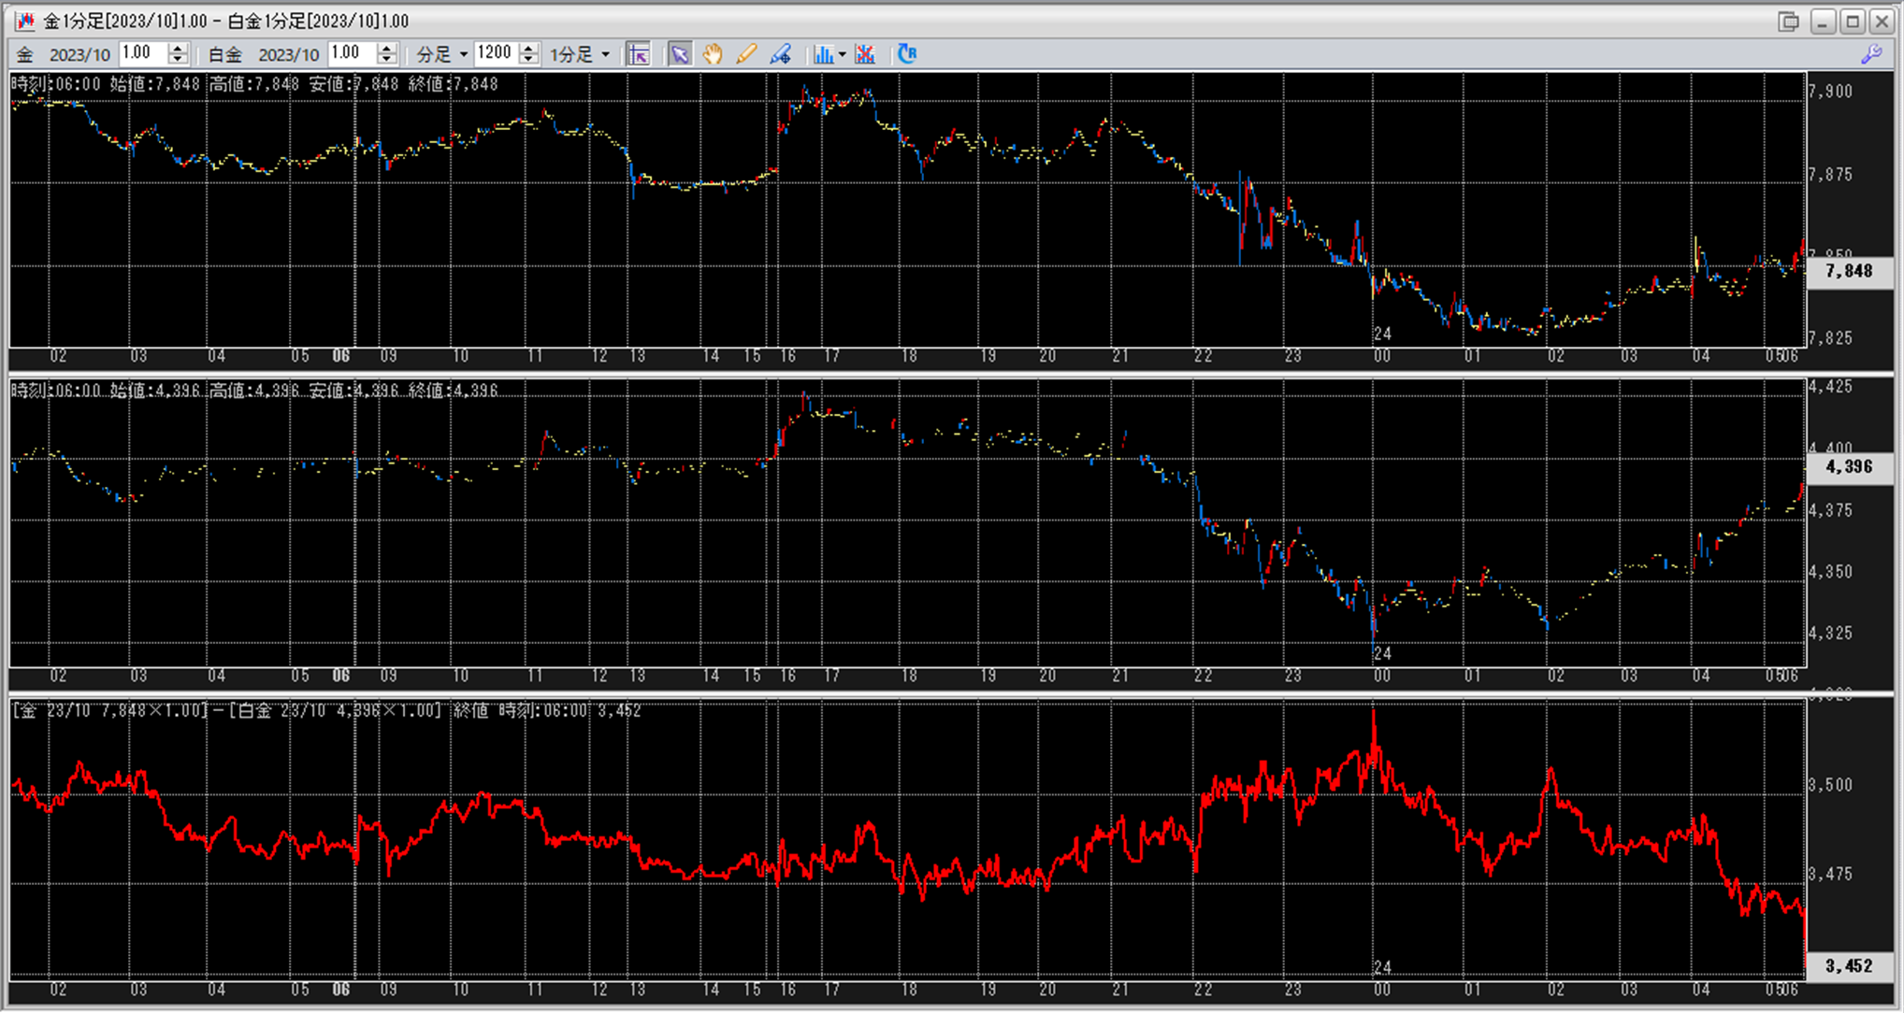The width and height of the screenshot is (1904, 1013).
Task: Click the crosshair cursor display icon
Action: click(639, 54)
